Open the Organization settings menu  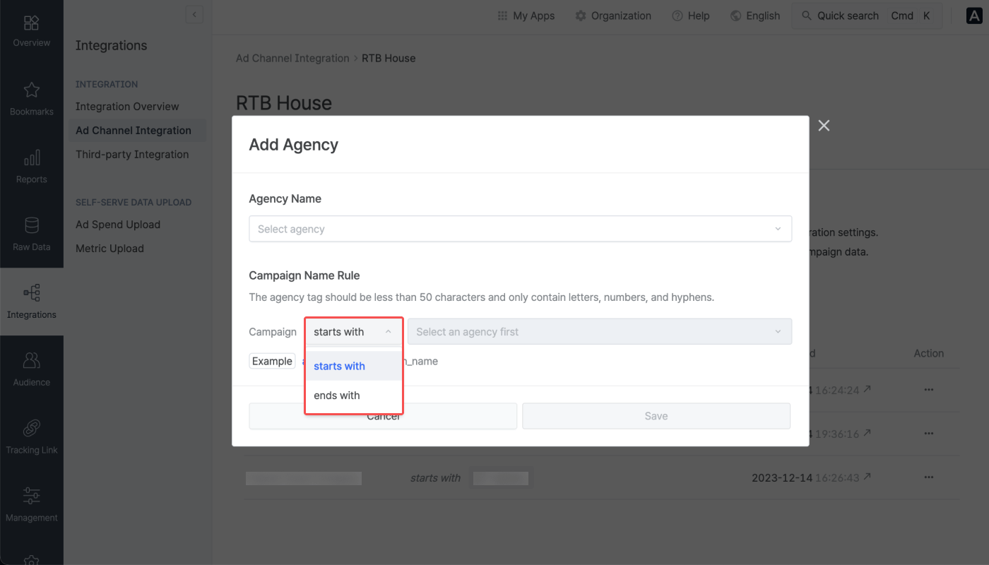pyautogui.click(x=613, y=16)
